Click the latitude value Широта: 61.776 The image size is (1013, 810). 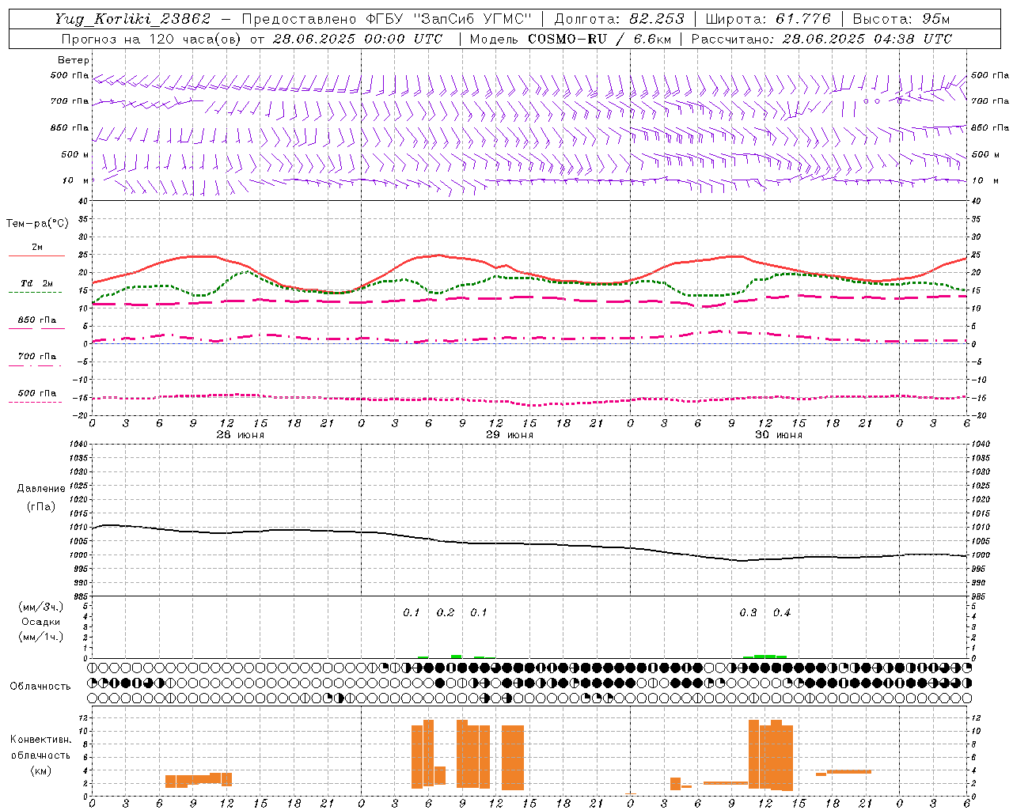(768, 19)
